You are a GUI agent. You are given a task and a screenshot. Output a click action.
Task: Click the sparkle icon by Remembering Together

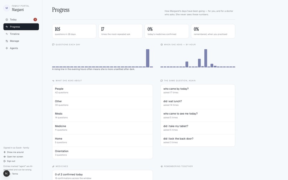pos(162,166)
